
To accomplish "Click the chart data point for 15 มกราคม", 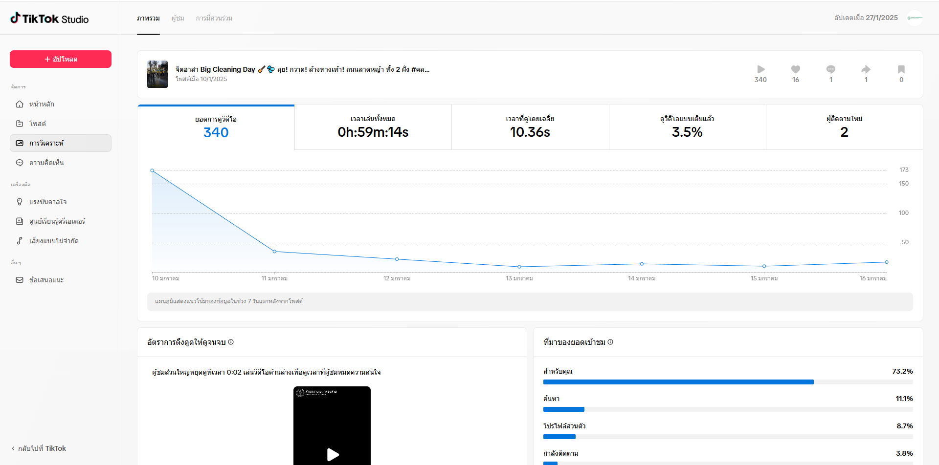I will coord(764,266).
